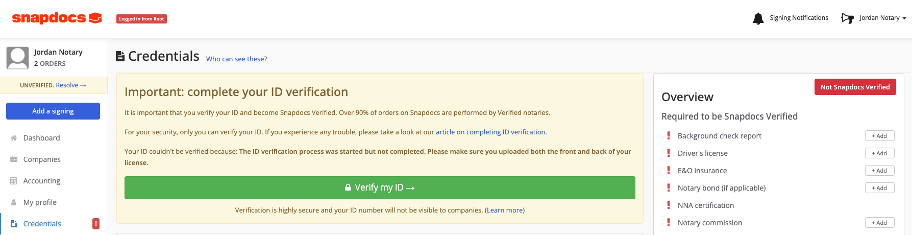Add E&O insurance credential
This screenshot has width=912, height=235.
coord(879,171)
